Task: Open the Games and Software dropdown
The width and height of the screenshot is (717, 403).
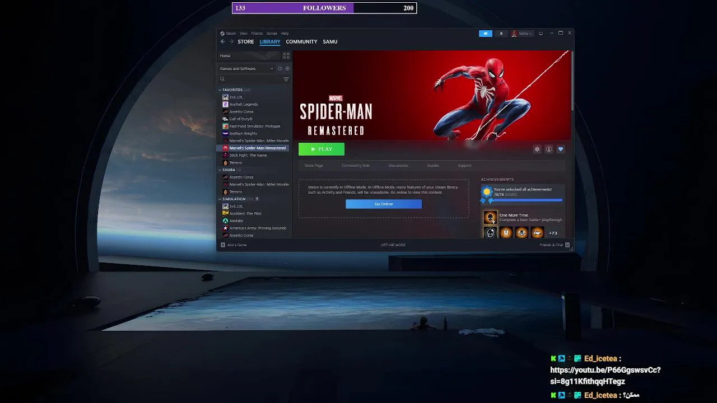Action: [x=246, y=68]
